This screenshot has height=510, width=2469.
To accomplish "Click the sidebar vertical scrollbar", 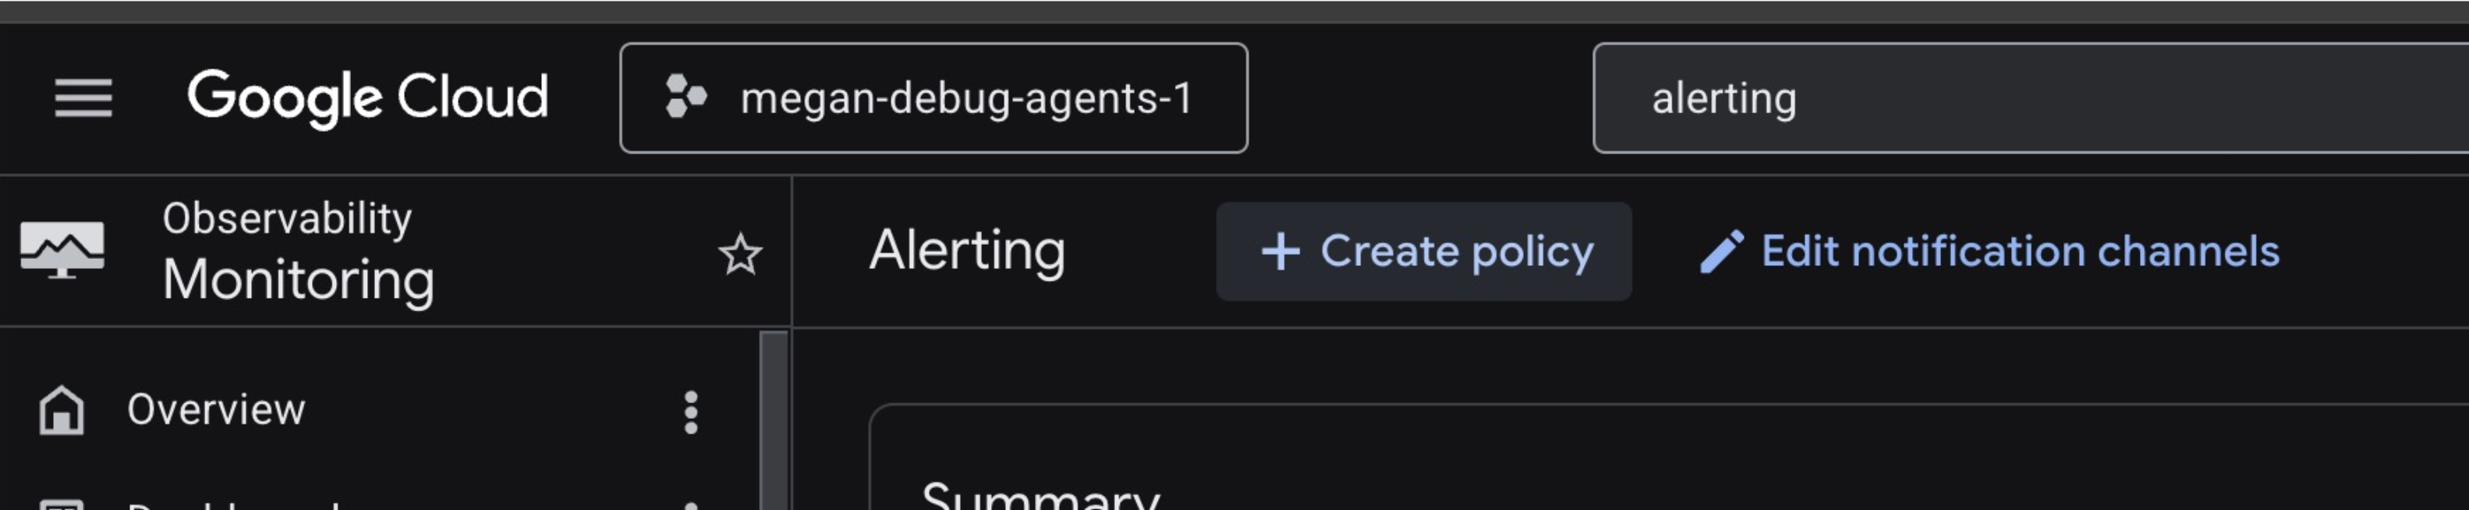I will pos(774,422).
